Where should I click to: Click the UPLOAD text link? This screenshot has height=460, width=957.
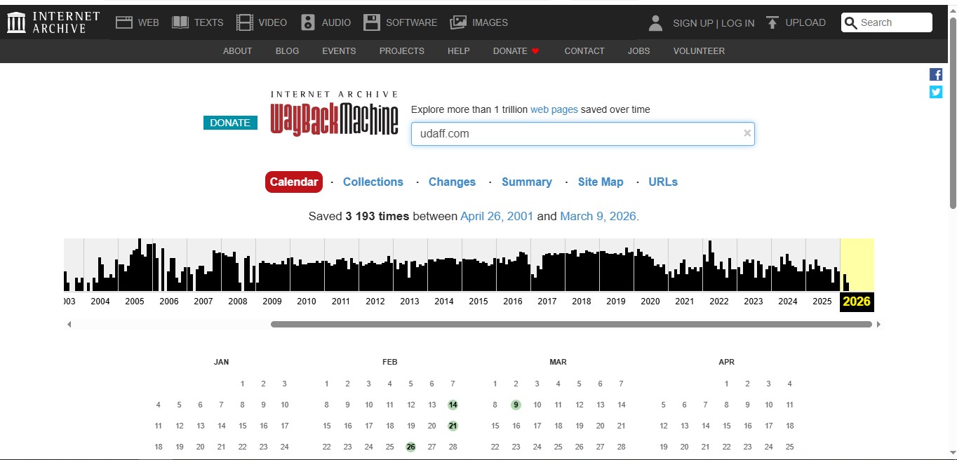tap(805, 22)
